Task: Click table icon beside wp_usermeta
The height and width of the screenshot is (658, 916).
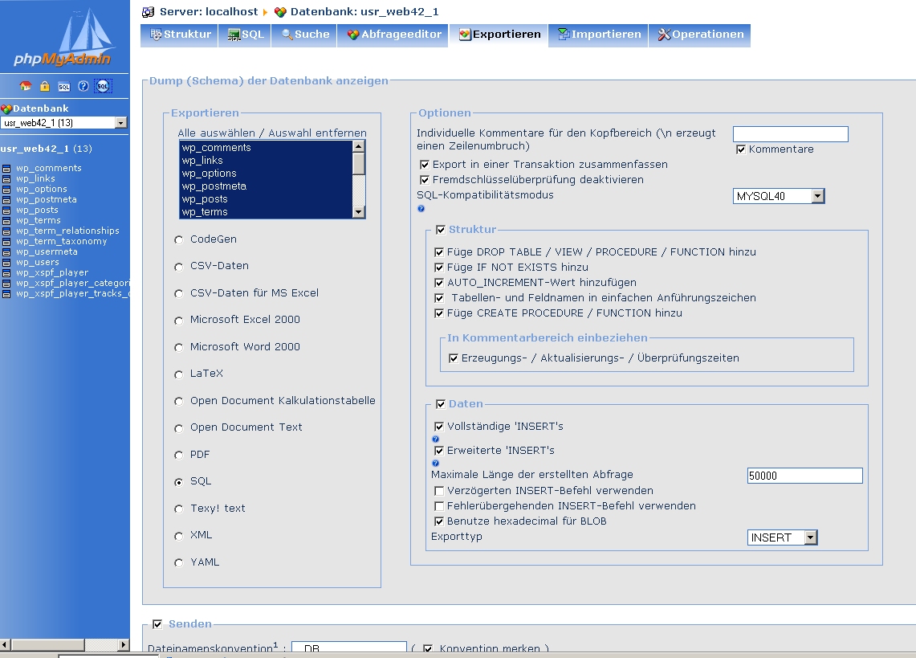Action: [6, 252]
